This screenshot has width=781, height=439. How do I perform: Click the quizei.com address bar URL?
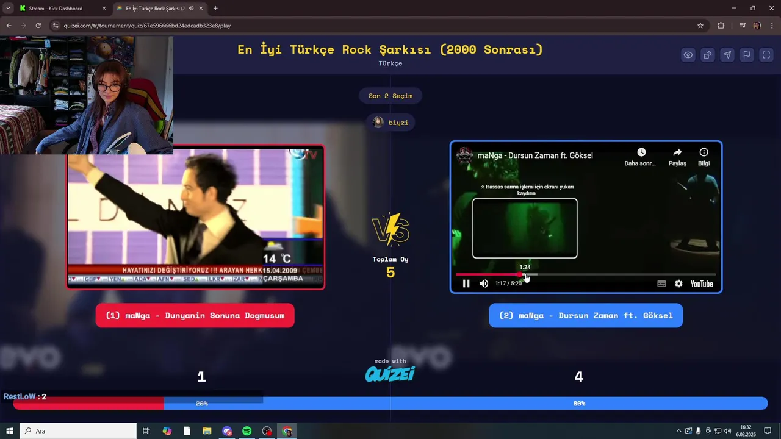[147, 26]
